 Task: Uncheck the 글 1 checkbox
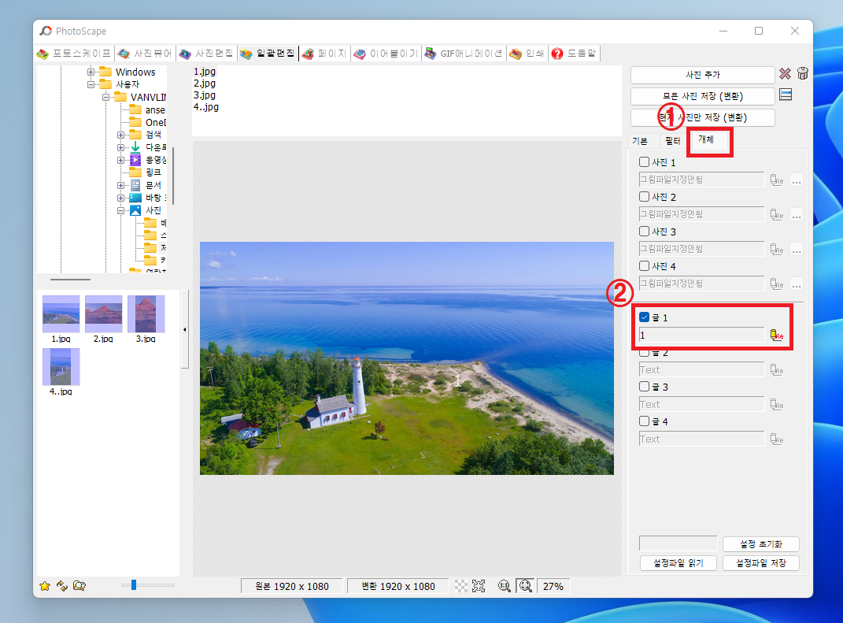click(x=644, y=317)
